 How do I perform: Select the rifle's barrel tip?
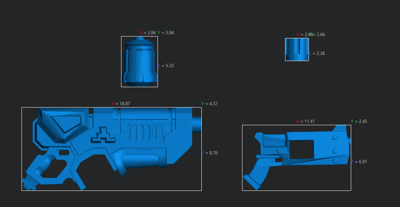point(196,125)
